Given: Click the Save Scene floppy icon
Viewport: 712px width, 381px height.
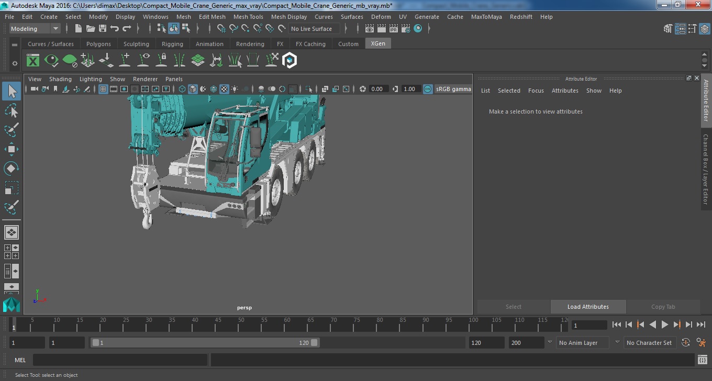Looking at the screenshot, I should pyautogui.click(x=103, y=29).
